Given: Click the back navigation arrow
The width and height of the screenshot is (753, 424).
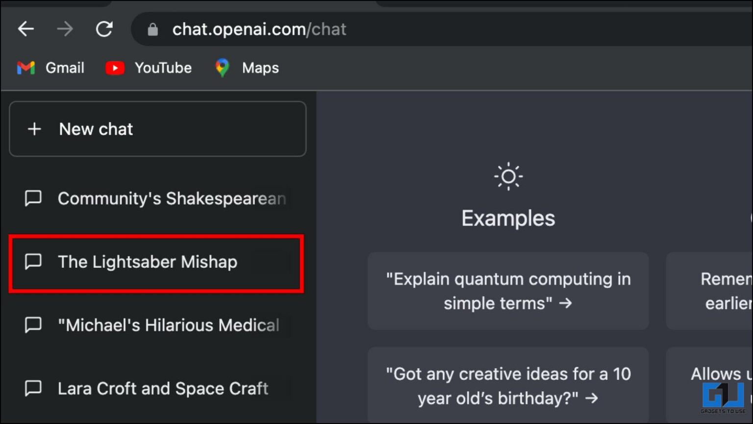Looking at the screenshot, I should pyautogui.click(x=25, y=29).
